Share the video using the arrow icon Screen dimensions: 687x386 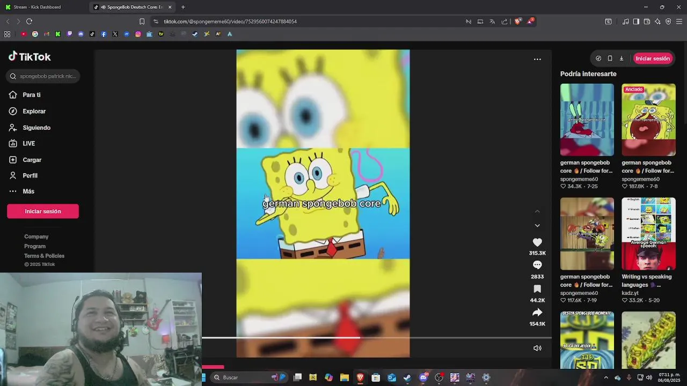(x=537, y=313)
